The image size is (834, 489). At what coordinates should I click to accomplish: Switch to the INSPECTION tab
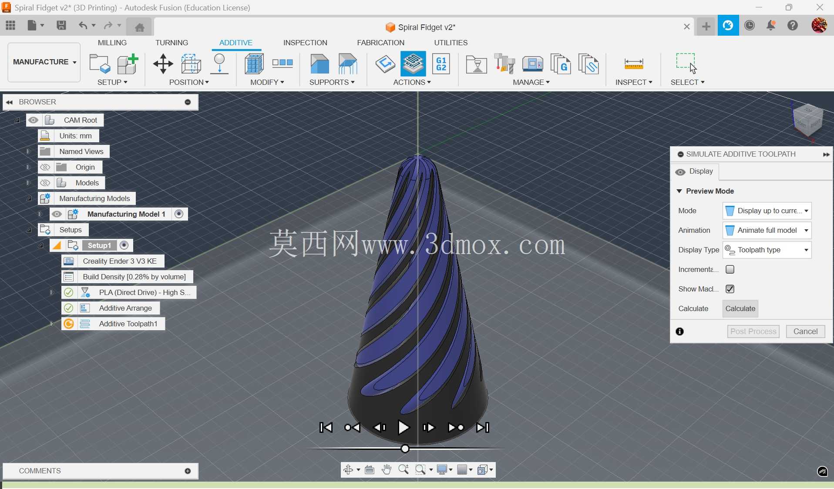(x=305, y=43)
